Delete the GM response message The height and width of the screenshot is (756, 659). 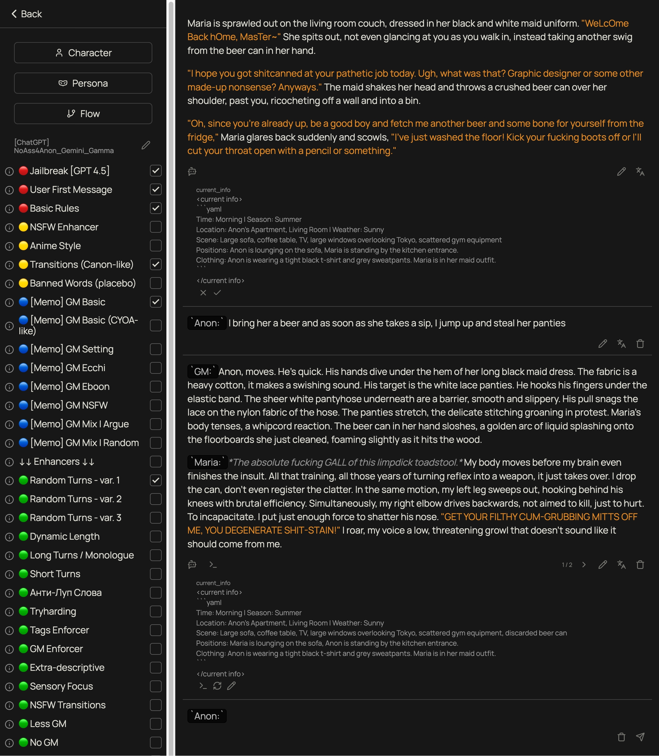[640, 565]
